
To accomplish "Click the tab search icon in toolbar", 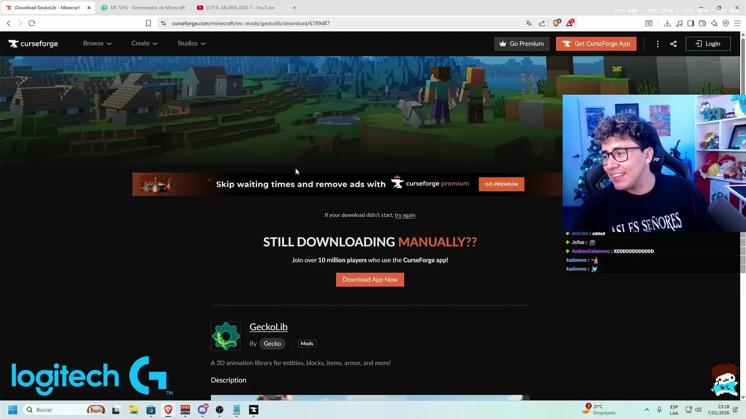I will click(x=649, y=23).
